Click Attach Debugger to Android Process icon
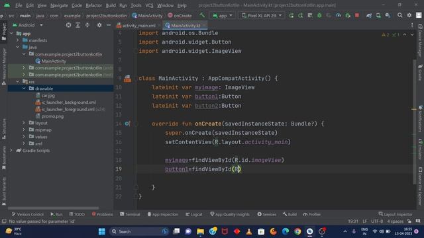Screen dimensions: 424x238 (x=348, y=15)
